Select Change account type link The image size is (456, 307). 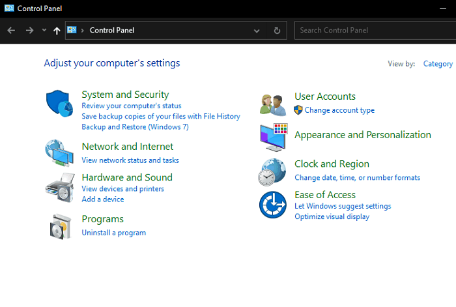339,110
